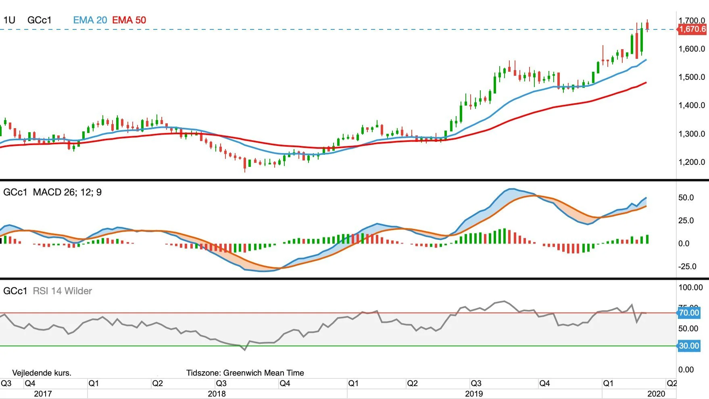Screen dimensions: 709x399
Task: Click the red 1,670.6 current price tag
Action: 692,29
